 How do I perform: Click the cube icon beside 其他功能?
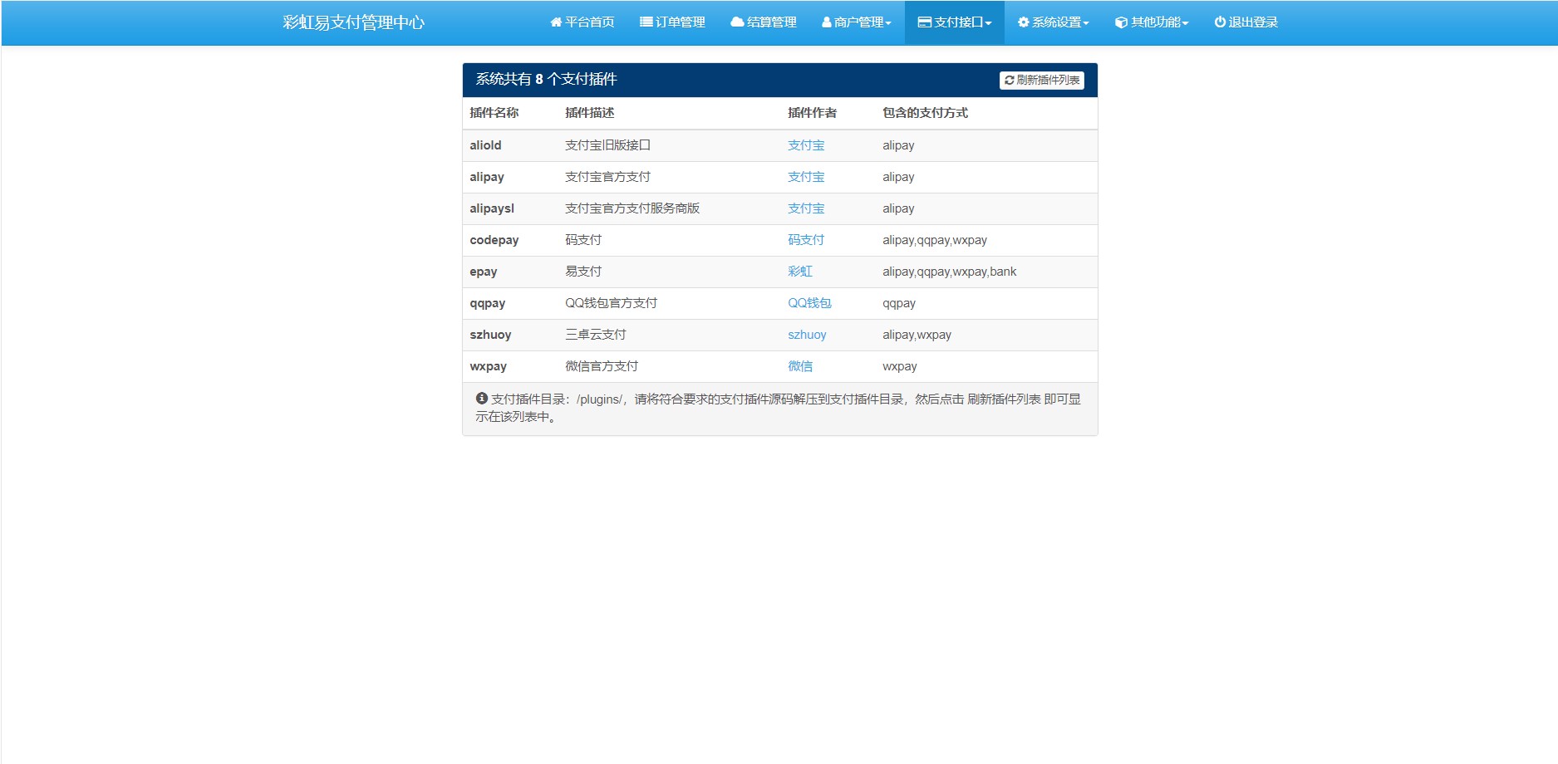(x=1122, y=22)
